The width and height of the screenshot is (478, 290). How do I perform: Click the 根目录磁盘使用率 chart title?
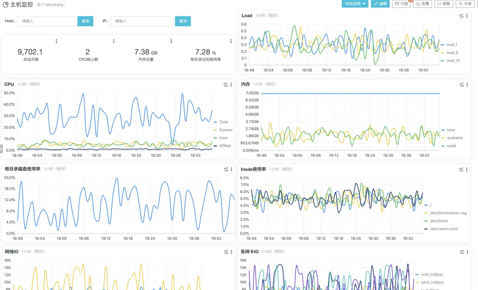coord(23,169)
